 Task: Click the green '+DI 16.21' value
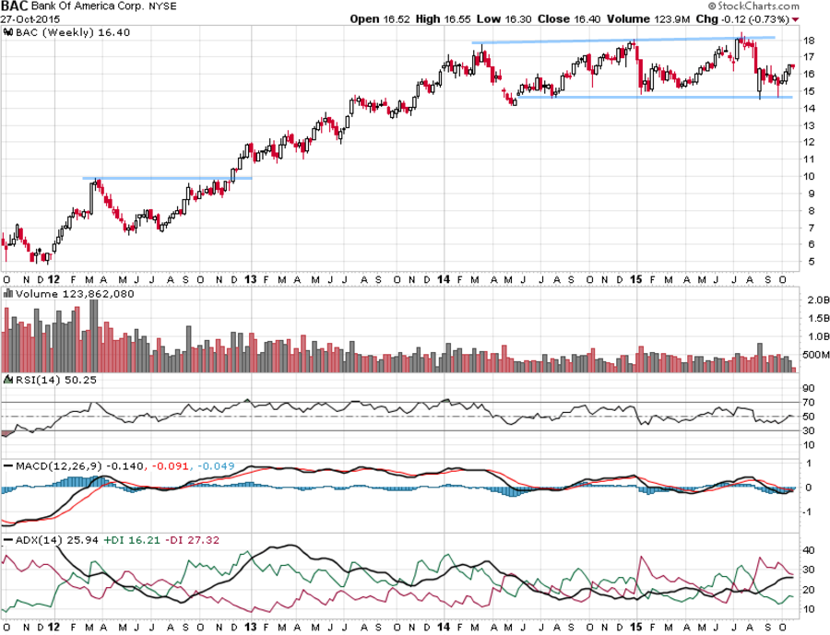[131, 540]
